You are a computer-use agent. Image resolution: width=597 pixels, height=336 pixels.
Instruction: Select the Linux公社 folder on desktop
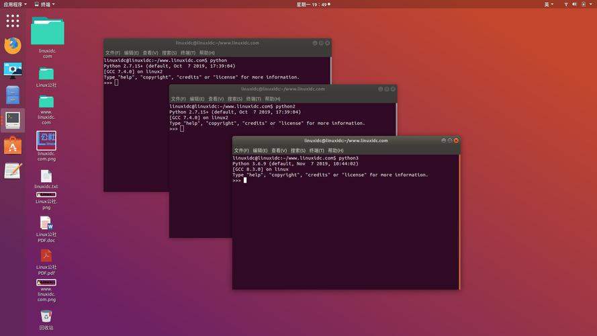coord(46,74)
